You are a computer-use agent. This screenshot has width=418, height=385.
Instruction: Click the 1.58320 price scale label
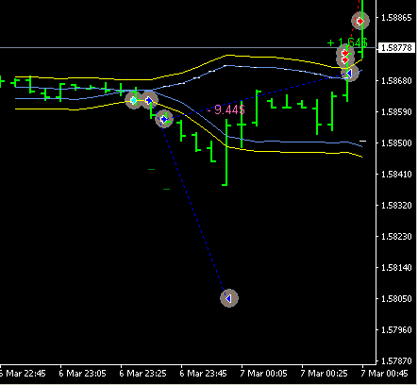[x=396, y=206]
